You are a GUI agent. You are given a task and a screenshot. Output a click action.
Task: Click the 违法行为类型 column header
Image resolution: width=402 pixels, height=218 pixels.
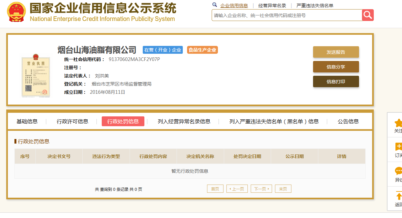click(106, 156)
